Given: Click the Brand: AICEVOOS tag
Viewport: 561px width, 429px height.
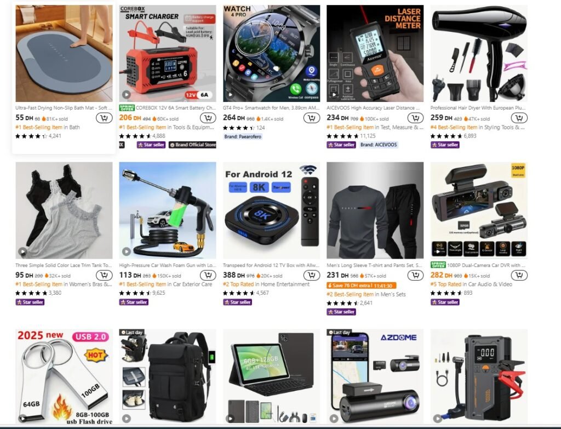Looking at the screenshot, I should click(x=379, y=145).
